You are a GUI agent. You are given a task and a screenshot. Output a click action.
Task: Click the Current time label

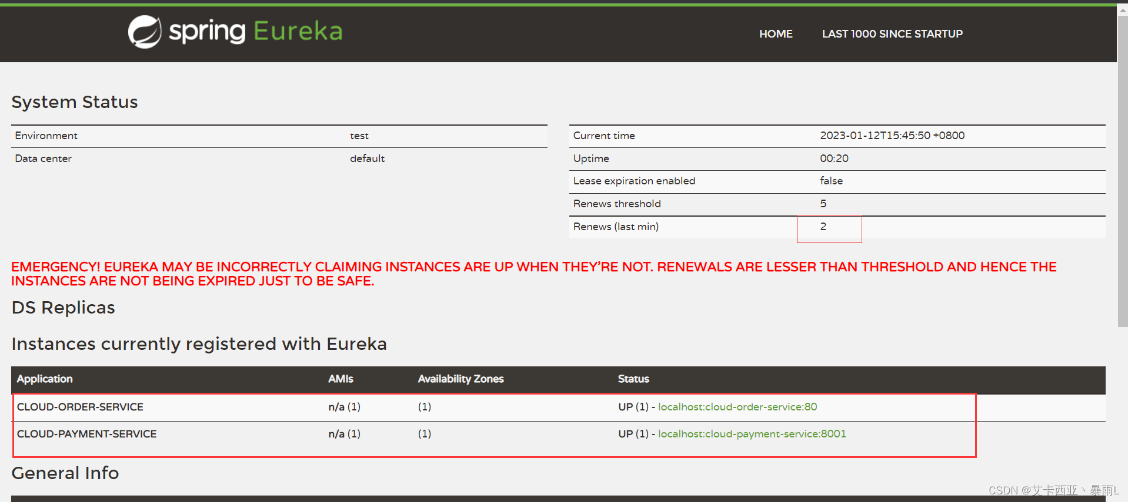[604, 136]
